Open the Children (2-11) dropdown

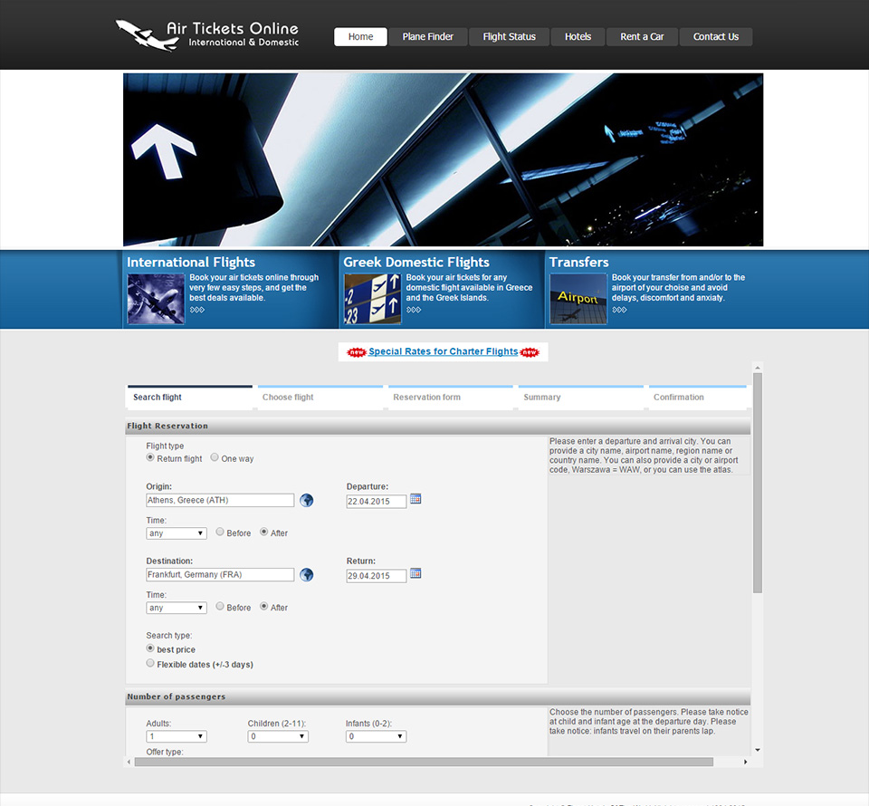pyautogui.click(x=278, y=736)
